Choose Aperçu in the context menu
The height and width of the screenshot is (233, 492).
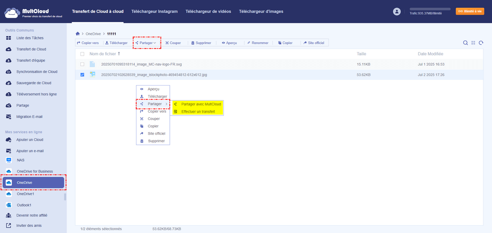point(153,89)
